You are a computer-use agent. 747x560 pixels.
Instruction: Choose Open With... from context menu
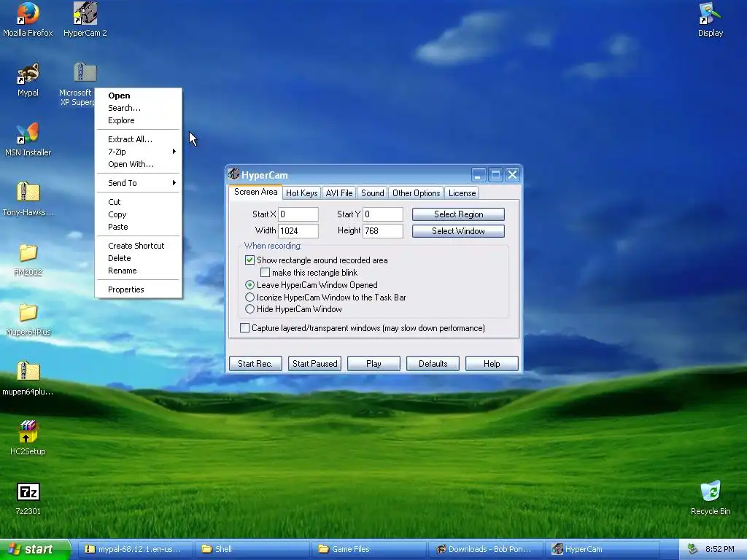pyautogui.click(x=138, y=164)
